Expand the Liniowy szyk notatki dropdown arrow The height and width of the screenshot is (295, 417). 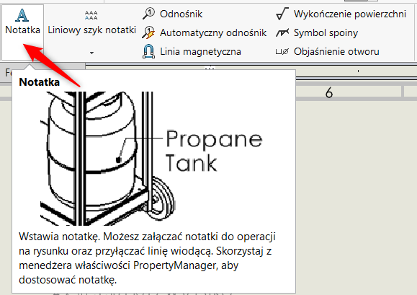pyautogui.click(x=91, y=53)
